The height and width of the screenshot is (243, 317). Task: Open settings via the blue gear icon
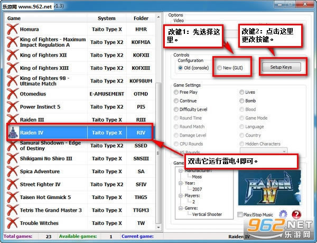[x=283, y=214]
